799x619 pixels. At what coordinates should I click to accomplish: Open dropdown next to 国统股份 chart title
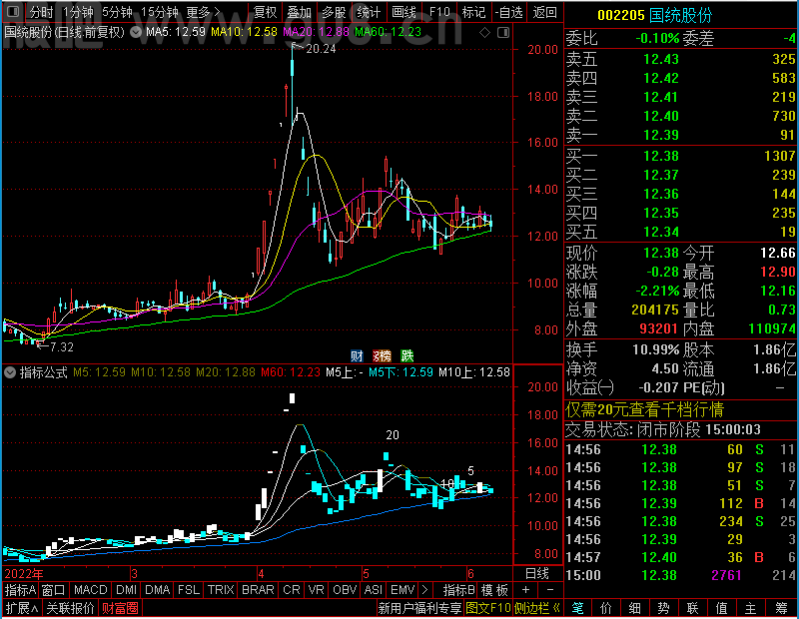coord(136,32)
